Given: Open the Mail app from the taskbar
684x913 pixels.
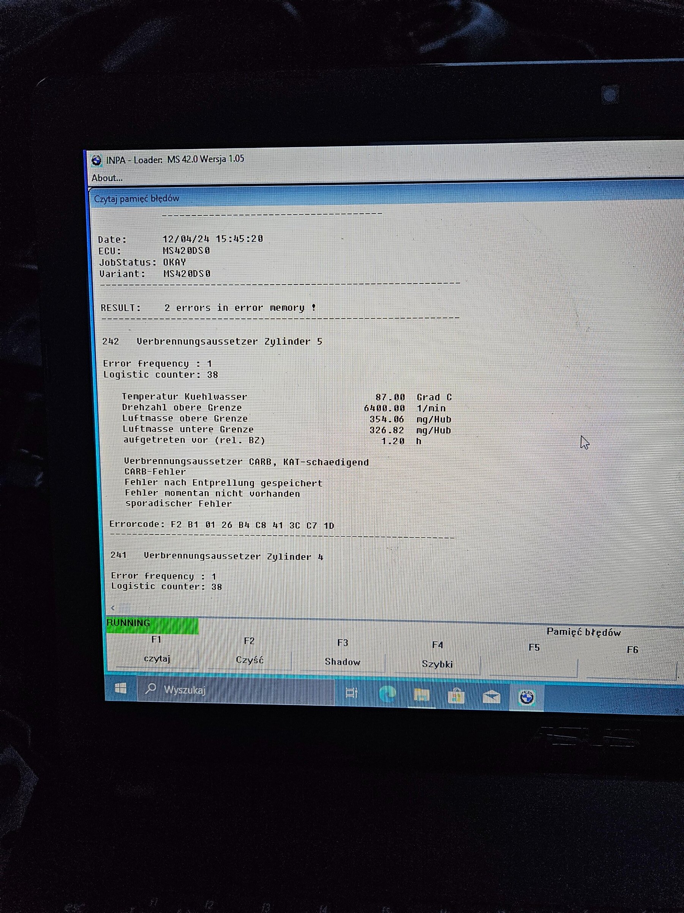Looking at the screenshot, I should pos(491,697).
